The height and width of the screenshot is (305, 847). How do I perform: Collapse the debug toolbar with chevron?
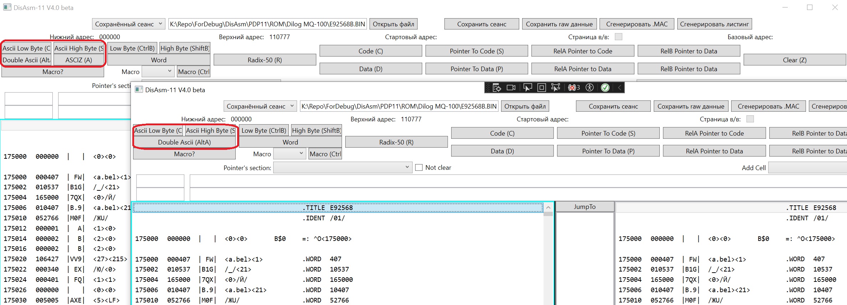click(619, 88)
